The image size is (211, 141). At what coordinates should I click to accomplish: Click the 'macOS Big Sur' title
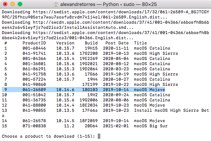pyautogui.click(x=151, y=126)
